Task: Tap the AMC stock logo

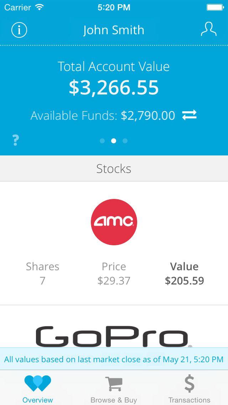Action: point(114,222)
